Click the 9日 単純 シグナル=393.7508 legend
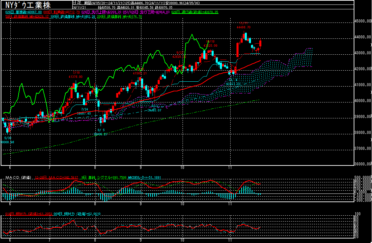Viewport: 372px width, 243px height. pyautogui.click(x=104, y=178)
